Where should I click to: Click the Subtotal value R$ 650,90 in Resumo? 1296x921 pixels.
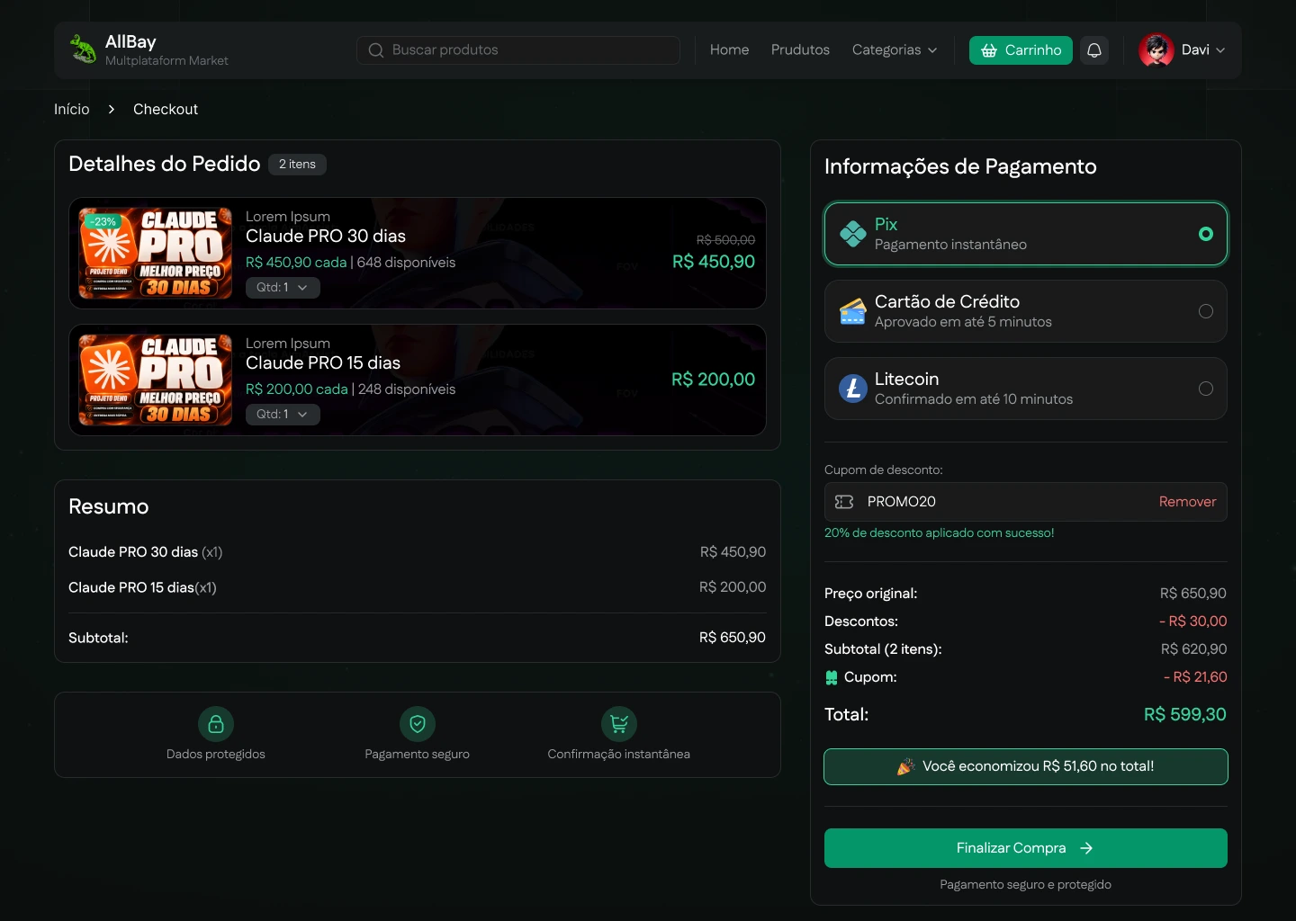pyautogui.click(x=733, y=638)
